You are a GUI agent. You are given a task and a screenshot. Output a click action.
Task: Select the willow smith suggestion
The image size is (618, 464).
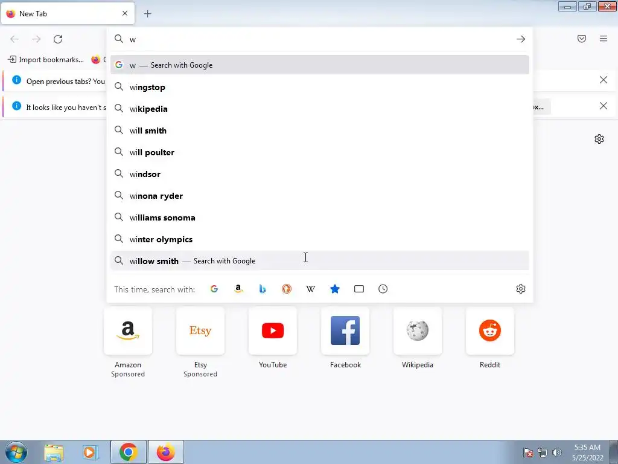point(320,261)
